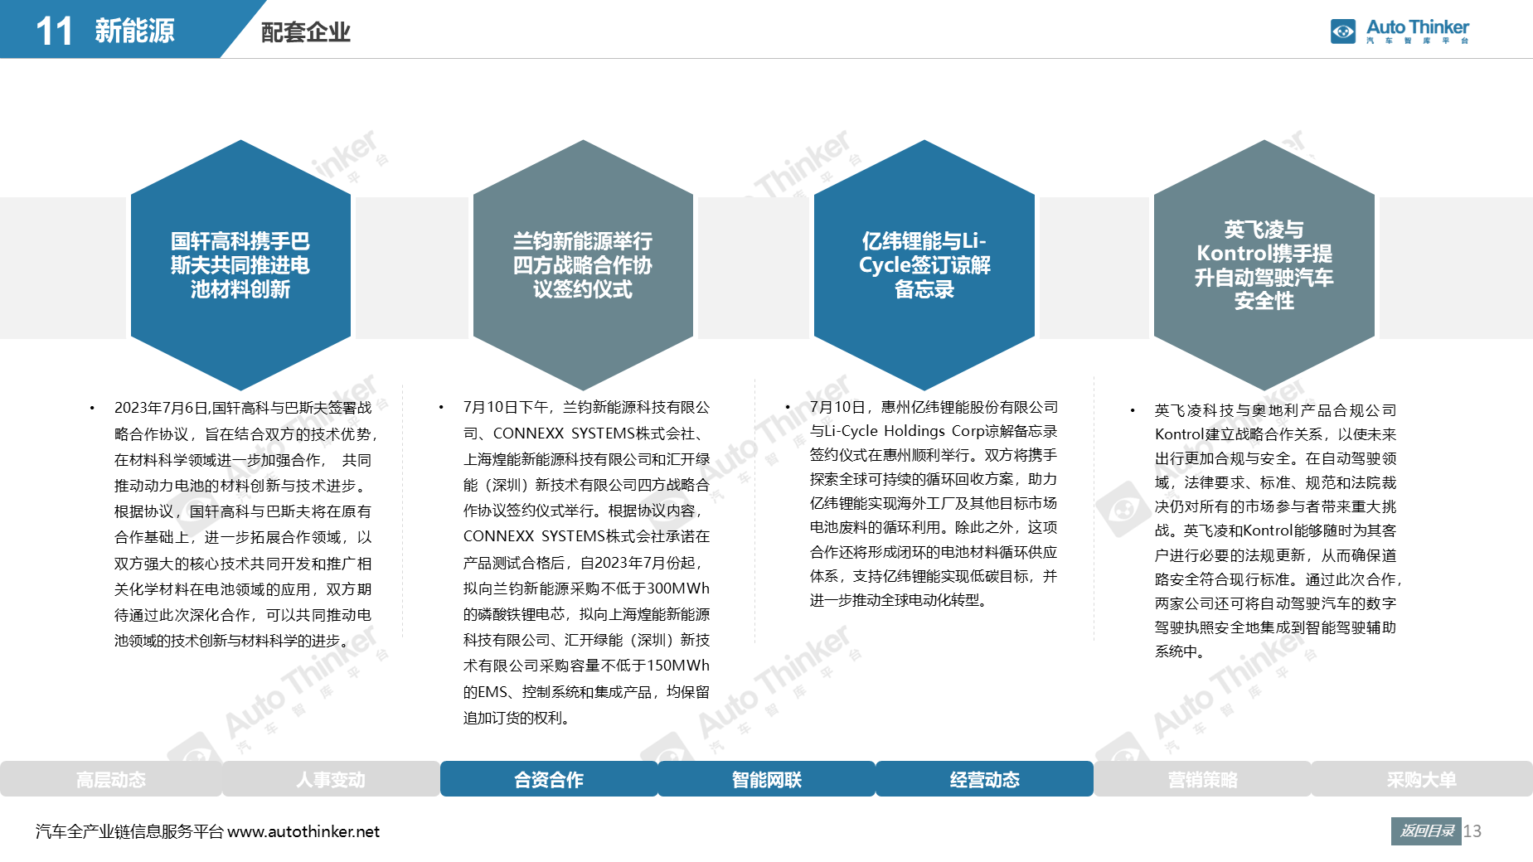Click the line '追加订货的权利。'
The height and width of the screenshot is (862, 1533).
519,718
